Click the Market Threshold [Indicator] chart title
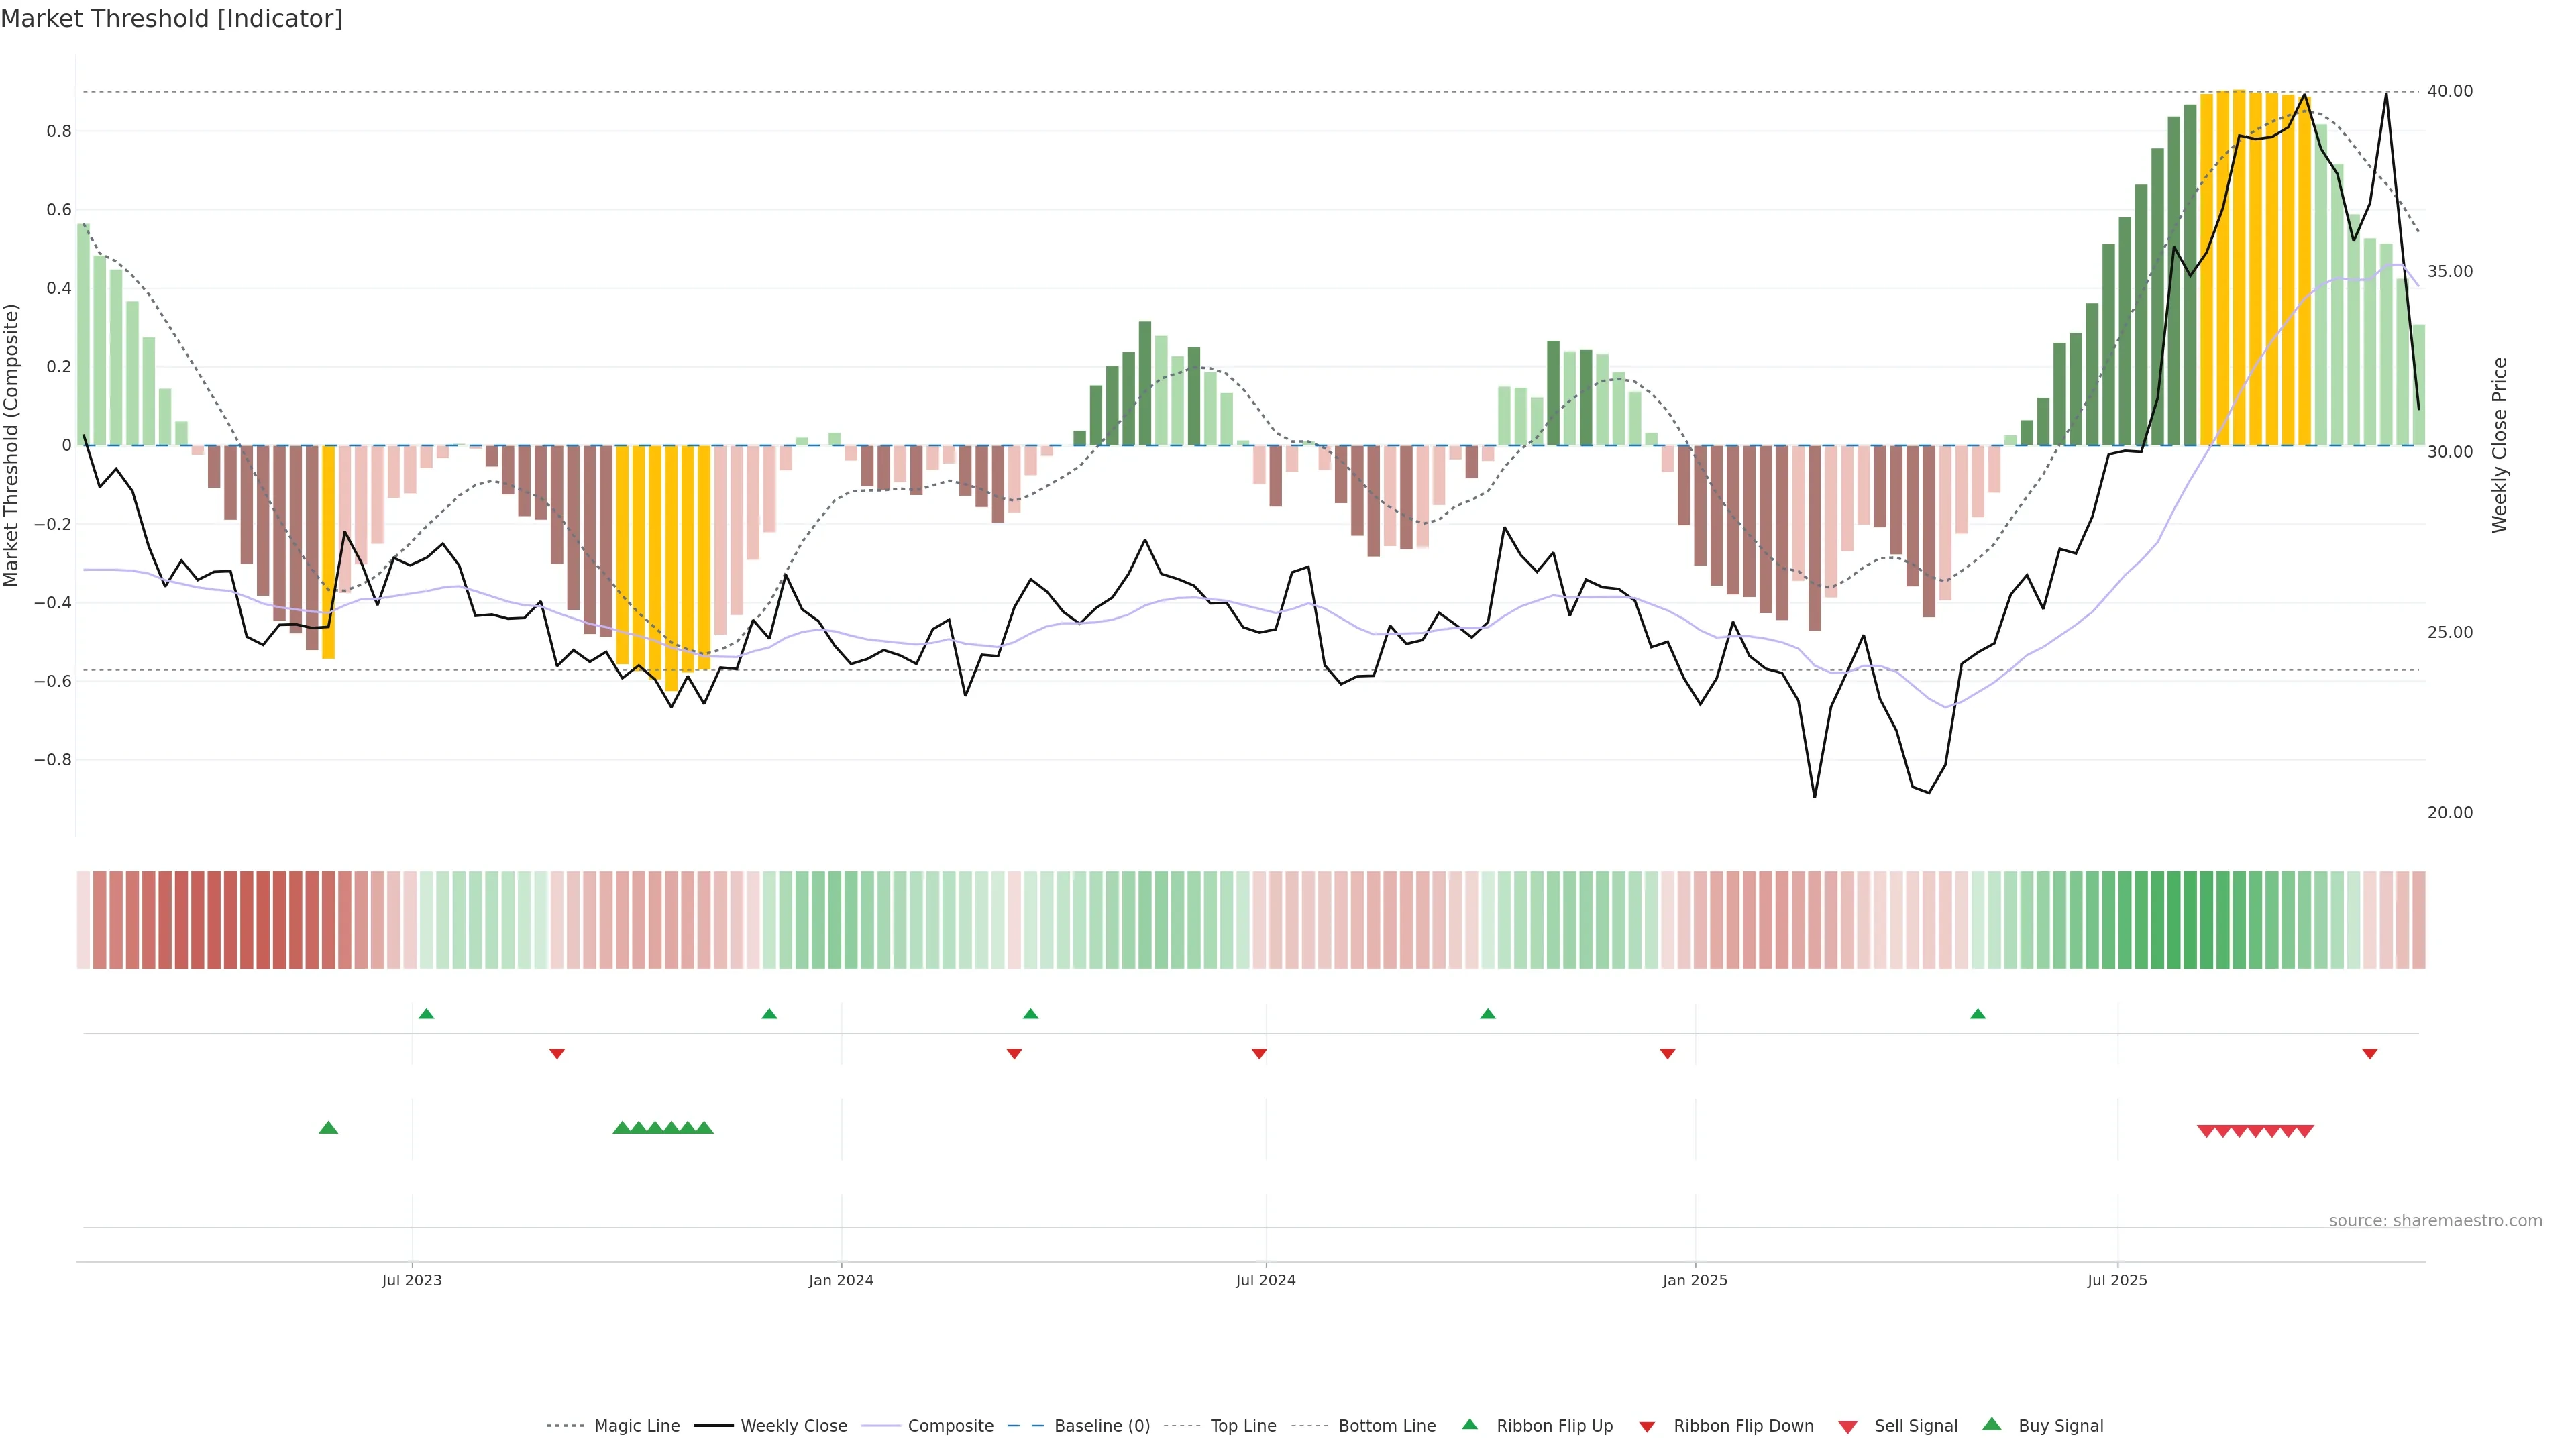 click(x=171, y=19)
